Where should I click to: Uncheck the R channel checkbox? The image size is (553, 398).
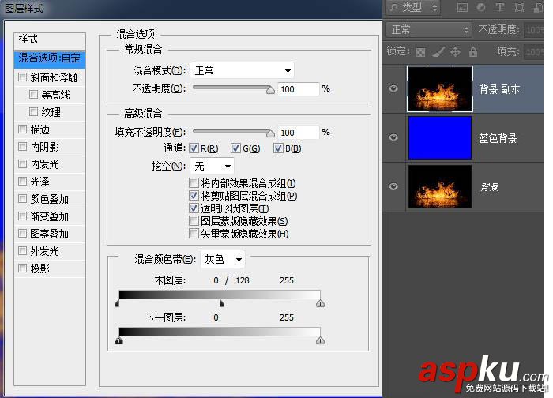(194, 148)
